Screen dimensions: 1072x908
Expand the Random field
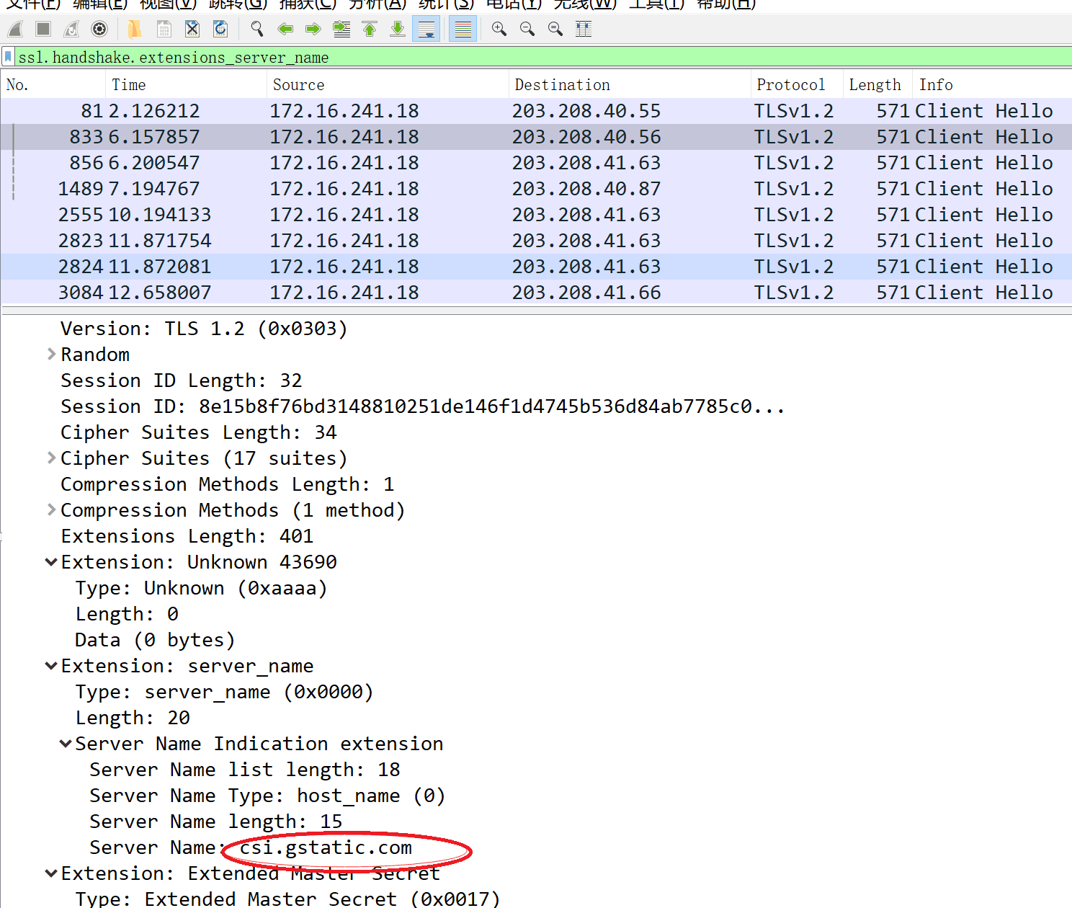[51, 354]
